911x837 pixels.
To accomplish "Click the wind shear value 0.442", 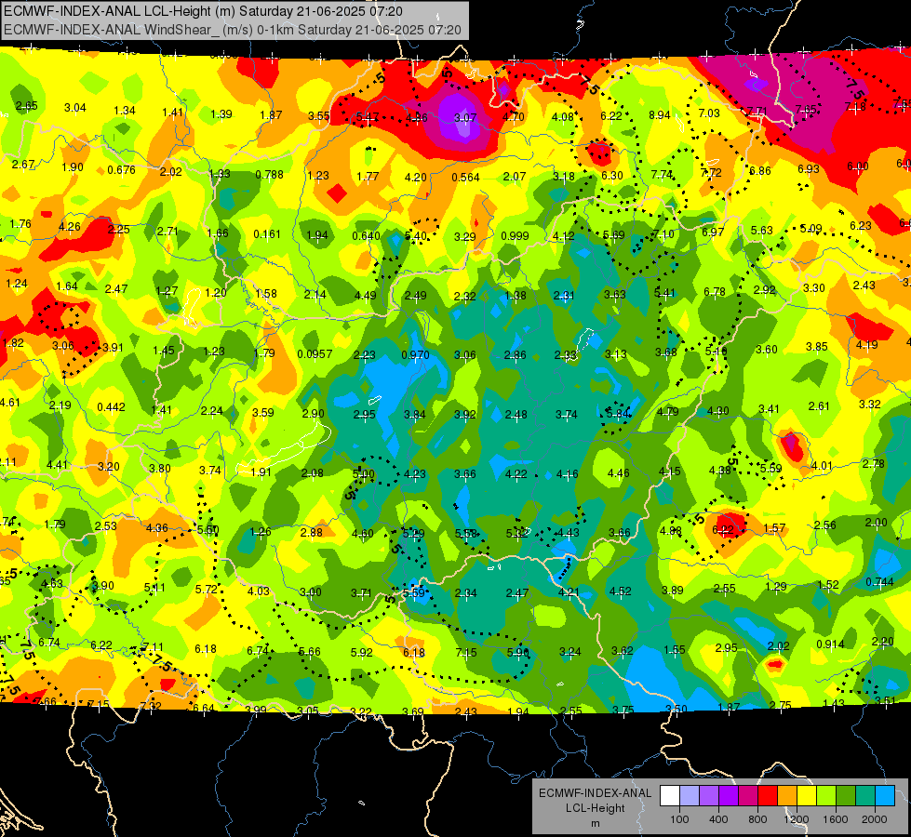I will (x=111, y=406).
